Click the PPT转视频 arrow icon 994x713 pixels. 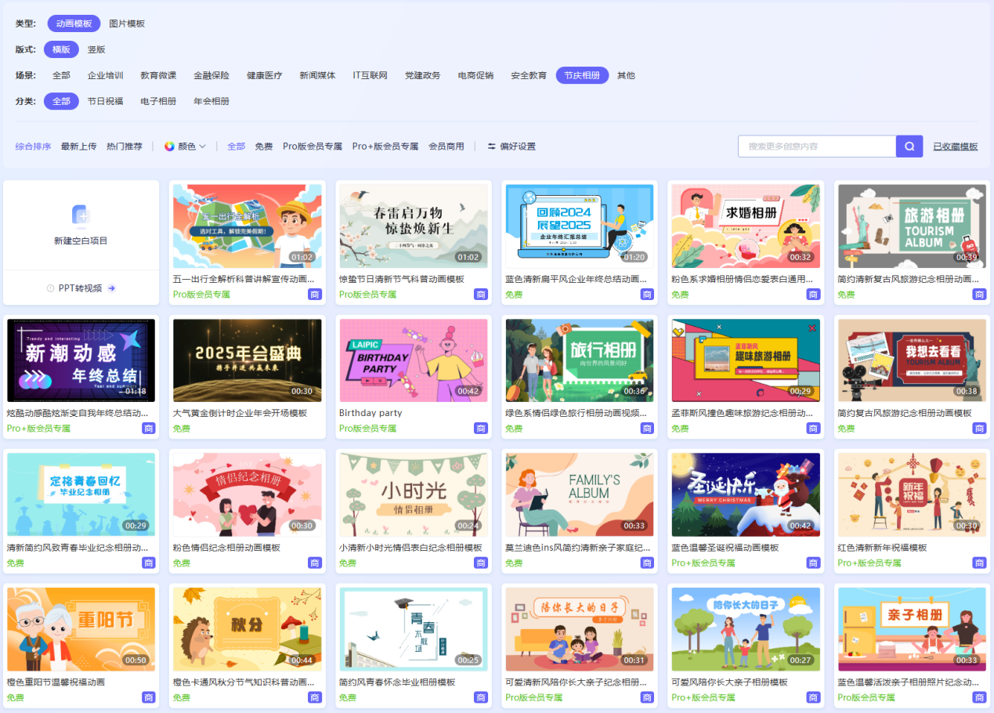[112, 288]
